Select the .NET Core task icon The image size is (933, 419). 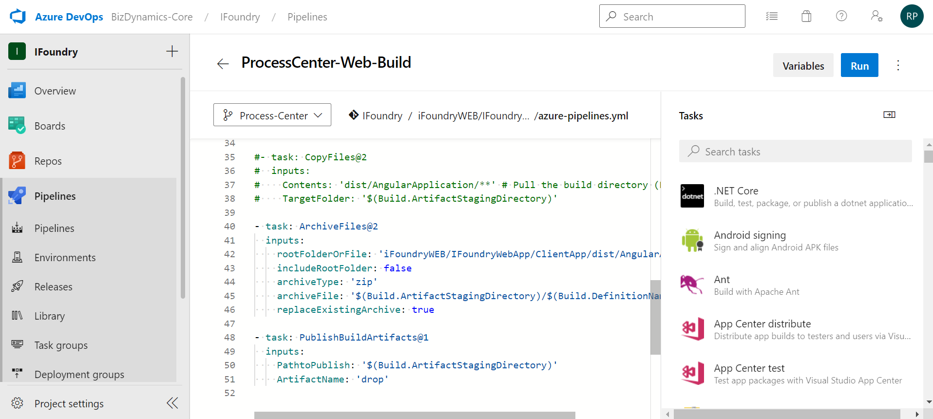(692, 196)
